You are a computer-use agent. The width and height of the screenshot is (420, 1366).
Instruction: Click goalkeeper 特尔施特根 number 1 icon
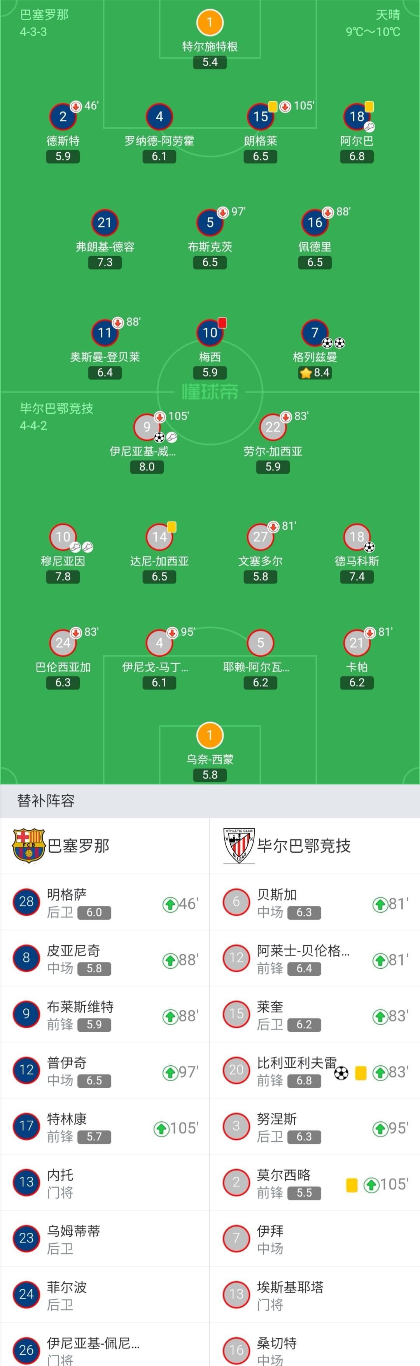tap(210, 22)
